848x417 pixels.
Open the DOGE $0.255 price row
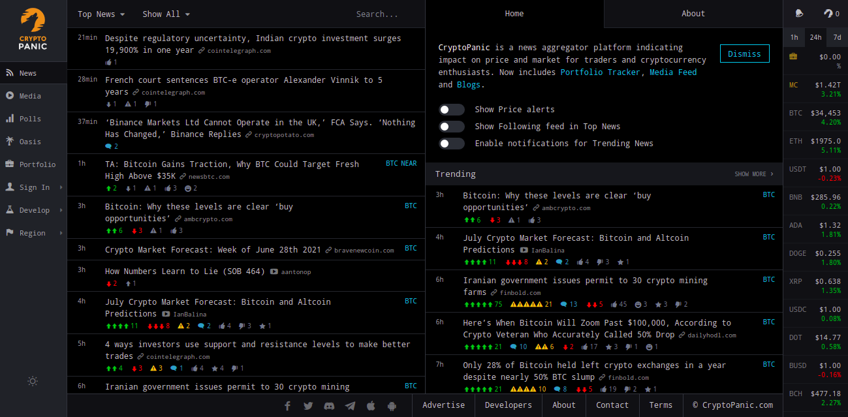815,258
